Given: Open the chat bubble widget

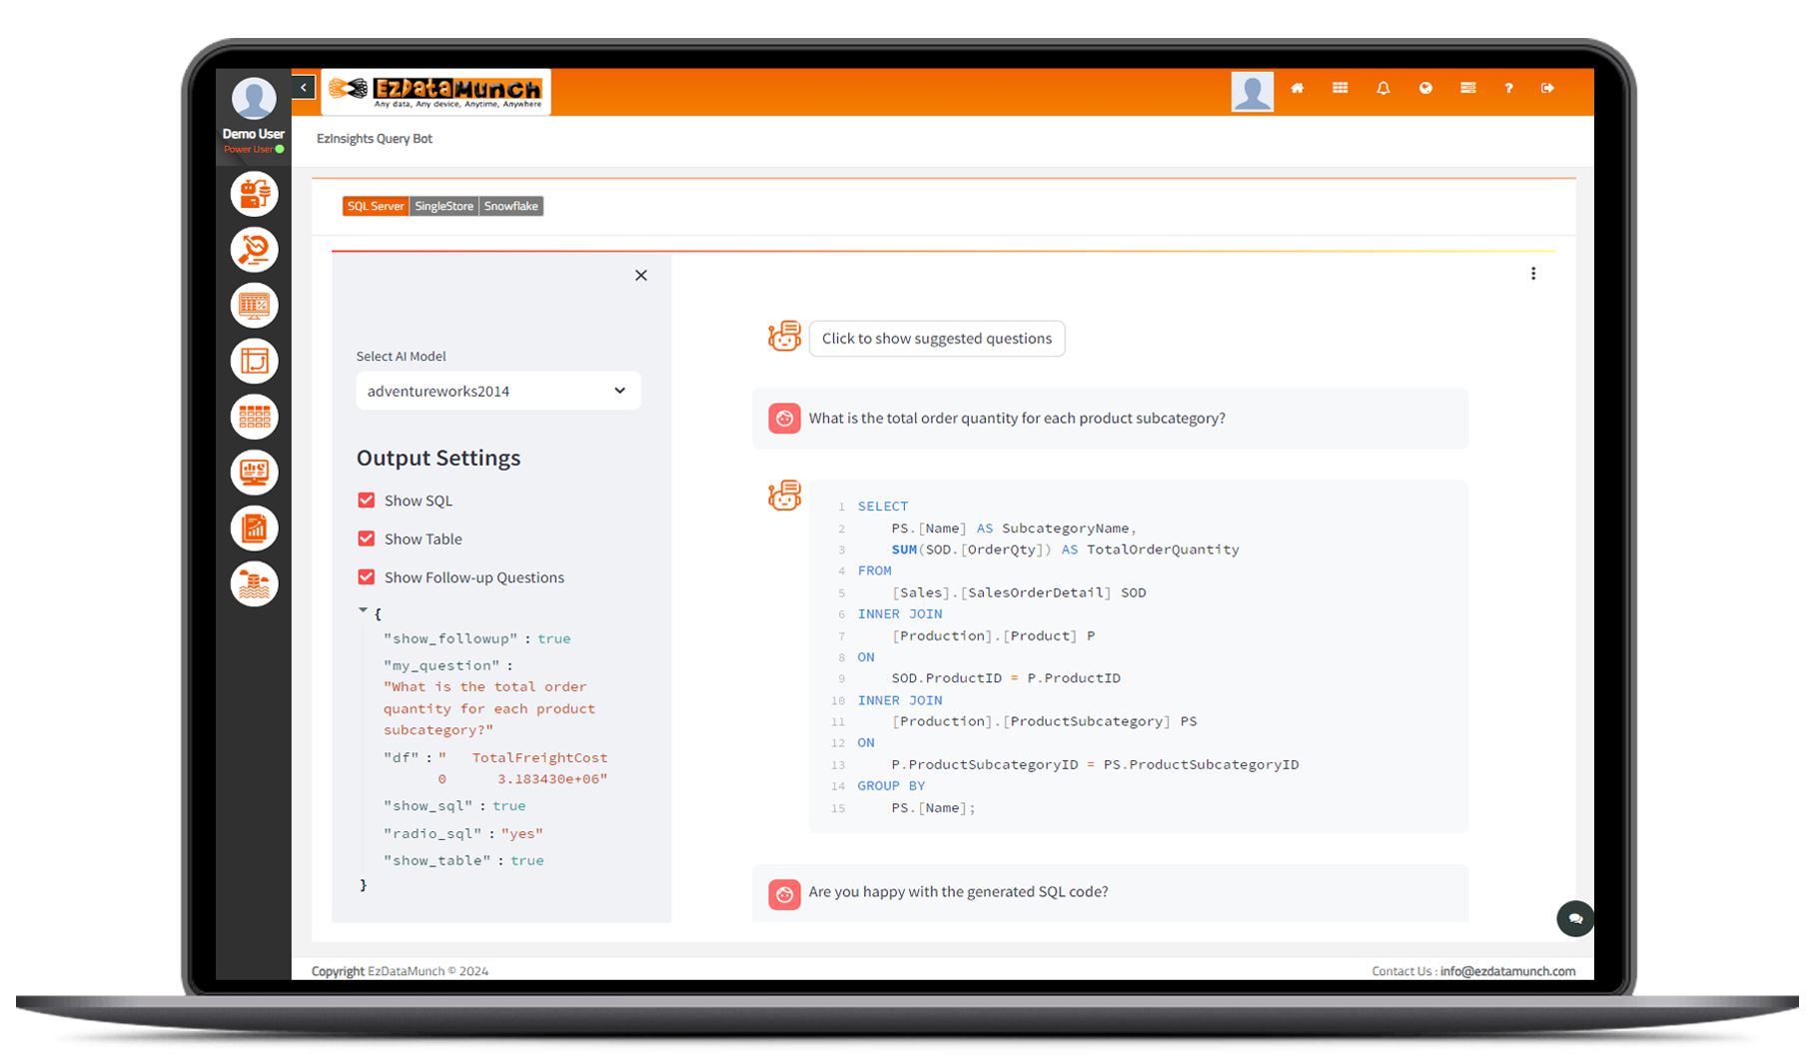Looking at the screenshot, I should tap(1575, 918).
